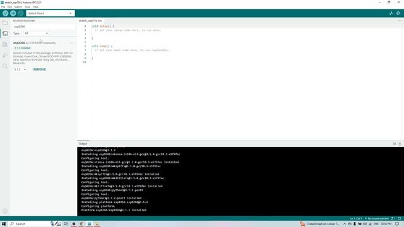
Task: Open the Edit menu
Action: (x=9, y=7)
